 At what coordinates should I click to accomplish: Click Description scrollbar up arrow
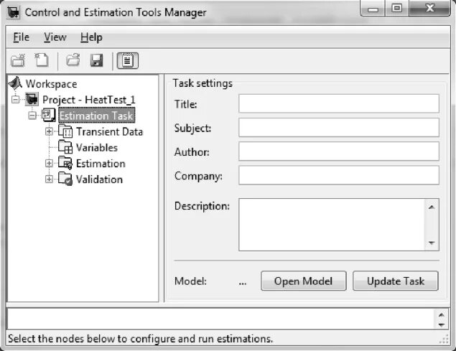point(432,207)
